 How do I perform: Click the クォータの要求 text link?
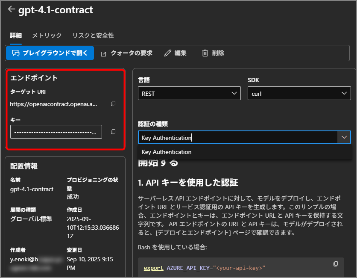coord(131,53)
